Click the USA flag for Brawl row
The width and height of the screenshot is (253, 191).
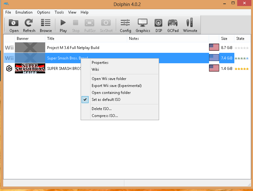click(x=214, y=58)
